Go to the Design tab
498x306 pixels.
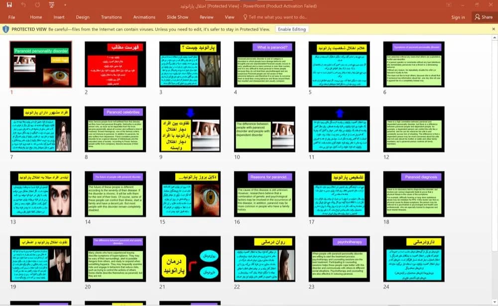coord(83,17)
